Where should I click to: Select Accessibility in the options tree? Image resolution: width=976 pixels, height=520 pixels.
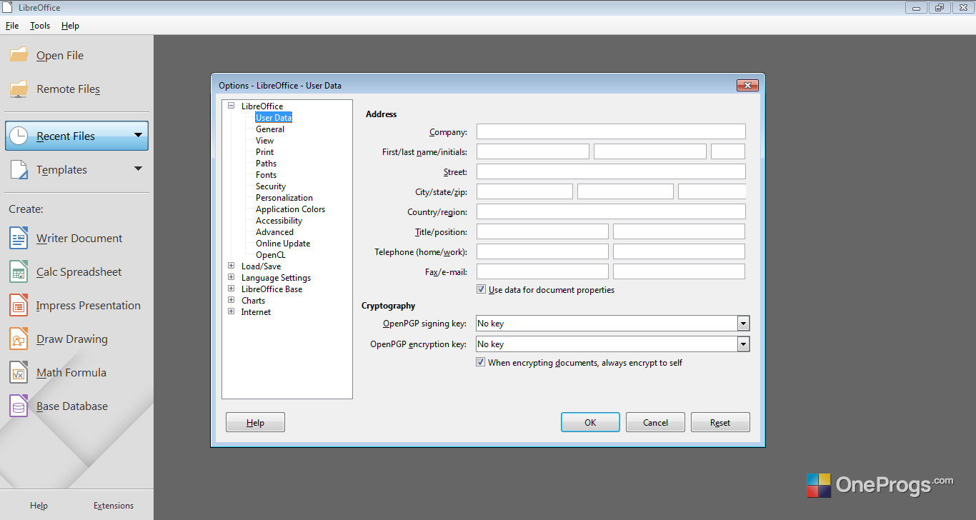pos(279,220)
